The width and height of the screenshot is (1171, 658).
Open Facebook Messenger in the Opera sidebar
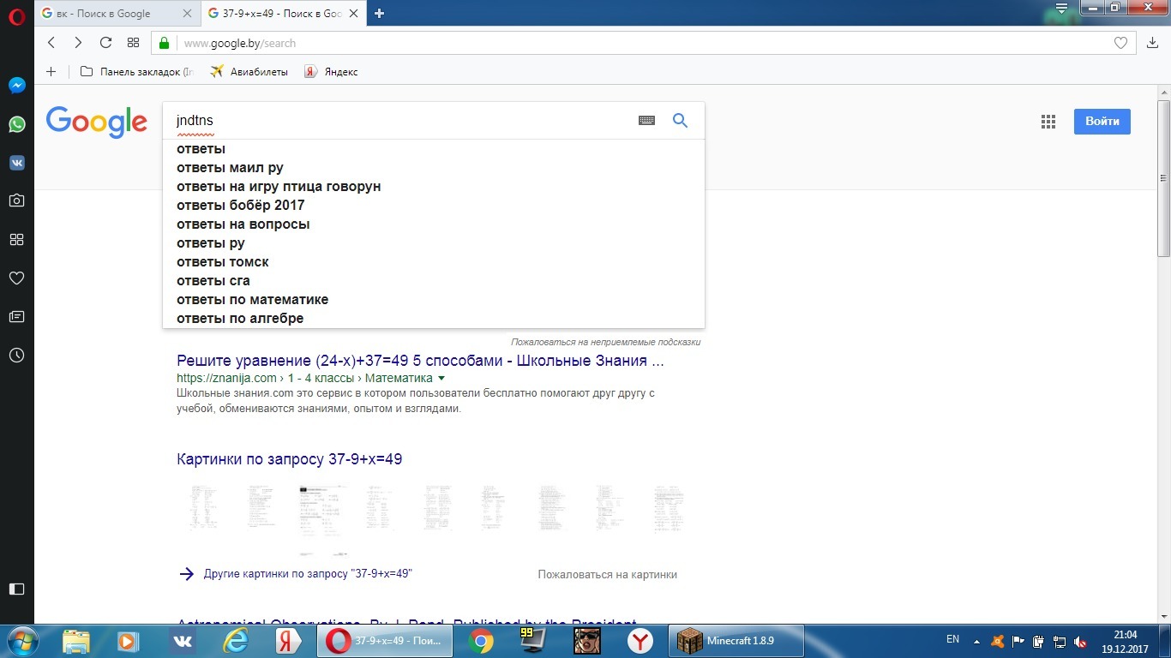point(16,86)
